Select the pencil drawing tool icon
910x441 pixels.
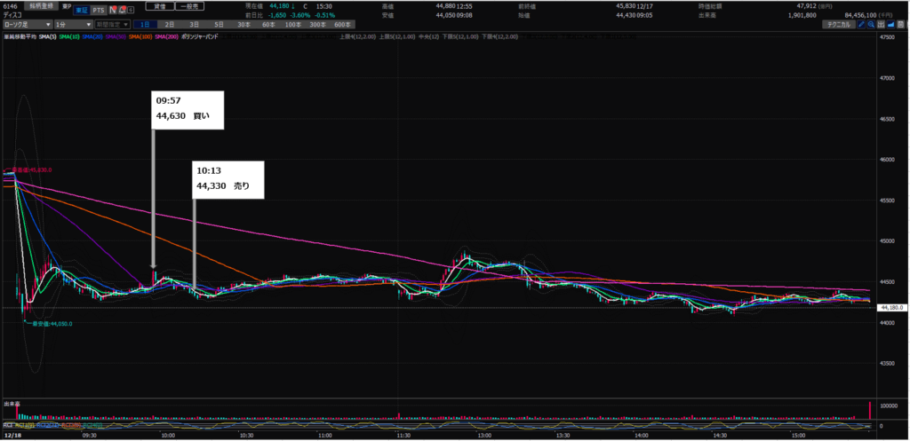[x=862, y=25]
